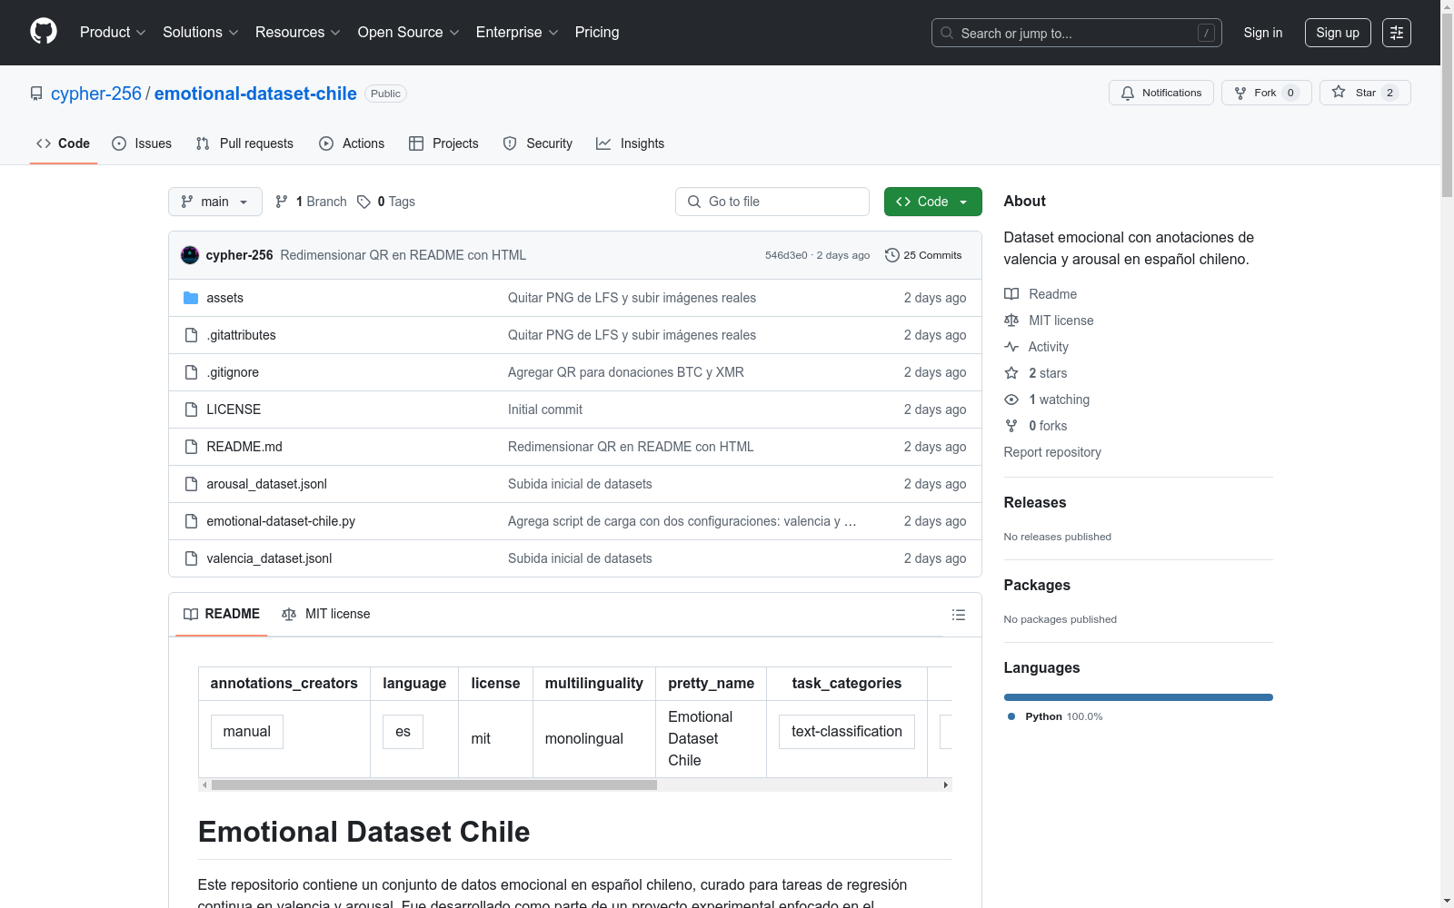This screenshot has height=908, width=1454.
Task: Click the file icon for .gitattributes
Action: tap(191, 335)
